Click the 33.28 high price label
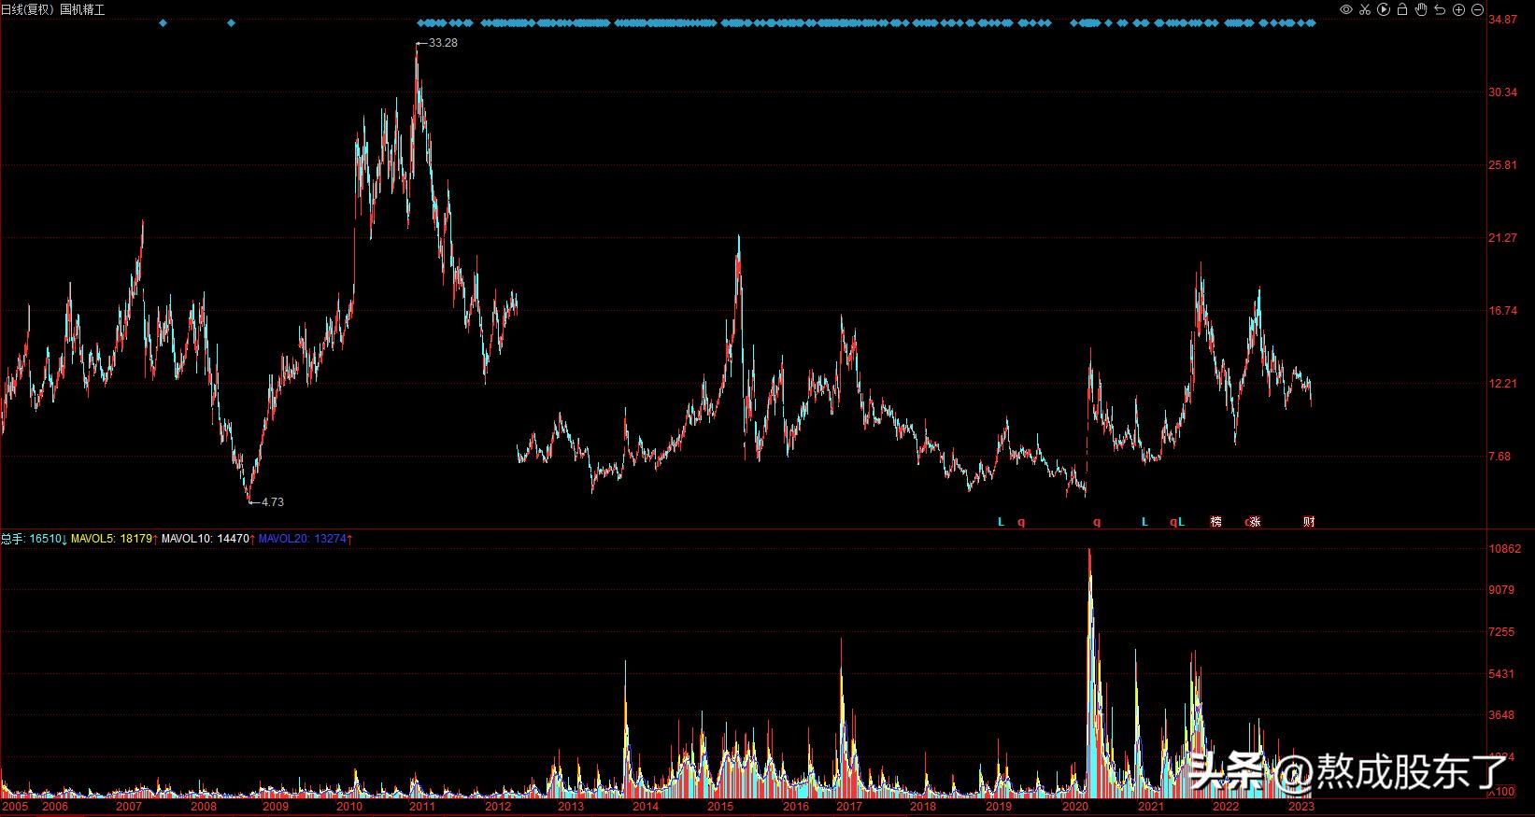The height and width of the screenshot is (817, 1535). coord(443,43)
